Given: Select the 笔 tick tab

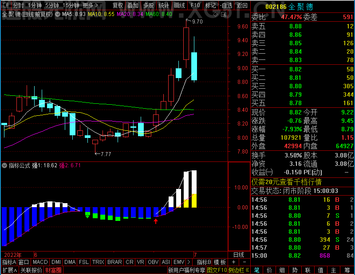Looking at the screenshot, I should (256, 270).
